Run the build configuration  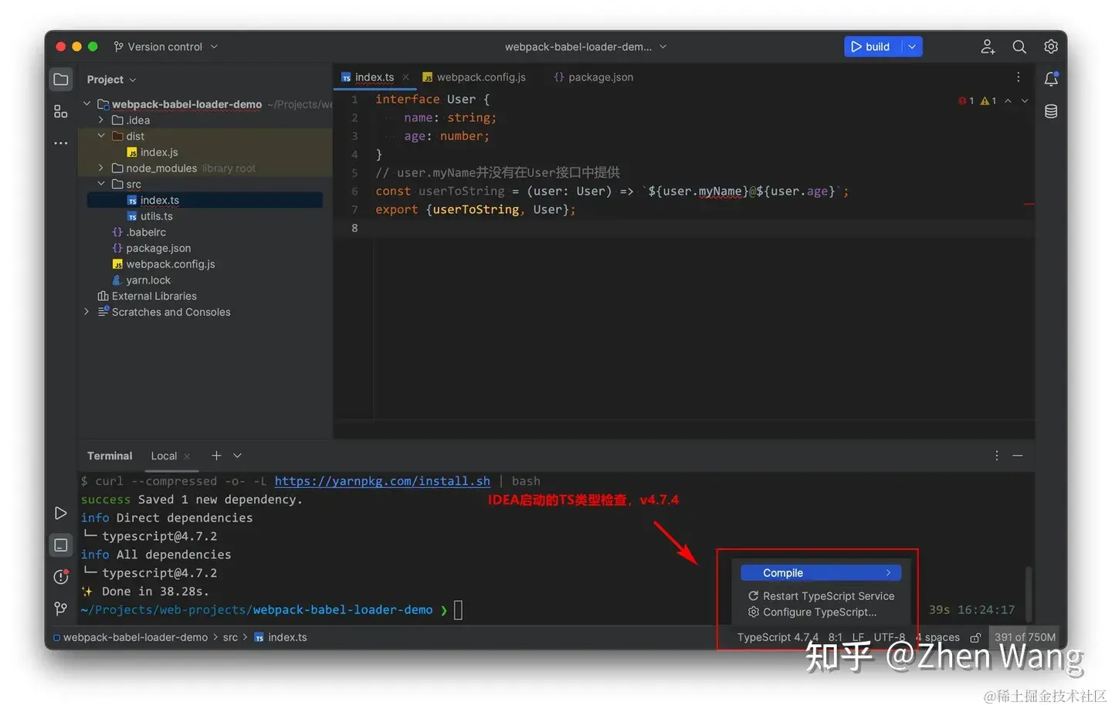[x=871, y=47]
